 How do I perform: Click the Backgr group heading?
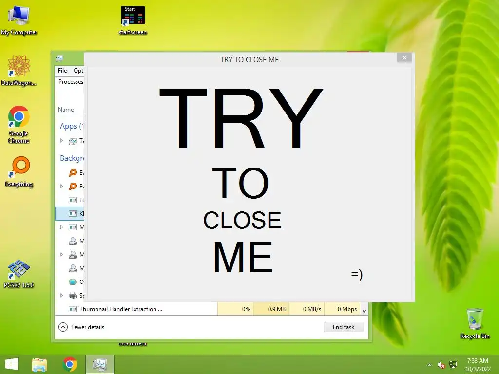pyautogui.click(x=72, y=158)
